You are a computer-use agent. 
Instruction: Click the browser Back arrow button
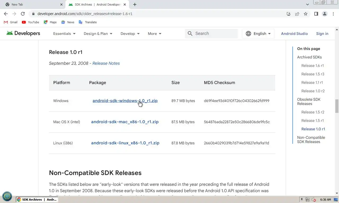click(x=6, y=14)
